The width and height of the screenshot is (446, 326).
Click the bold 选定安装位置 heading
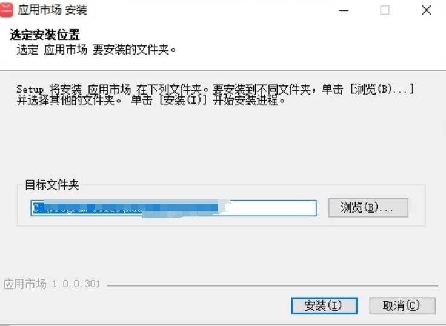coord(45,35)
